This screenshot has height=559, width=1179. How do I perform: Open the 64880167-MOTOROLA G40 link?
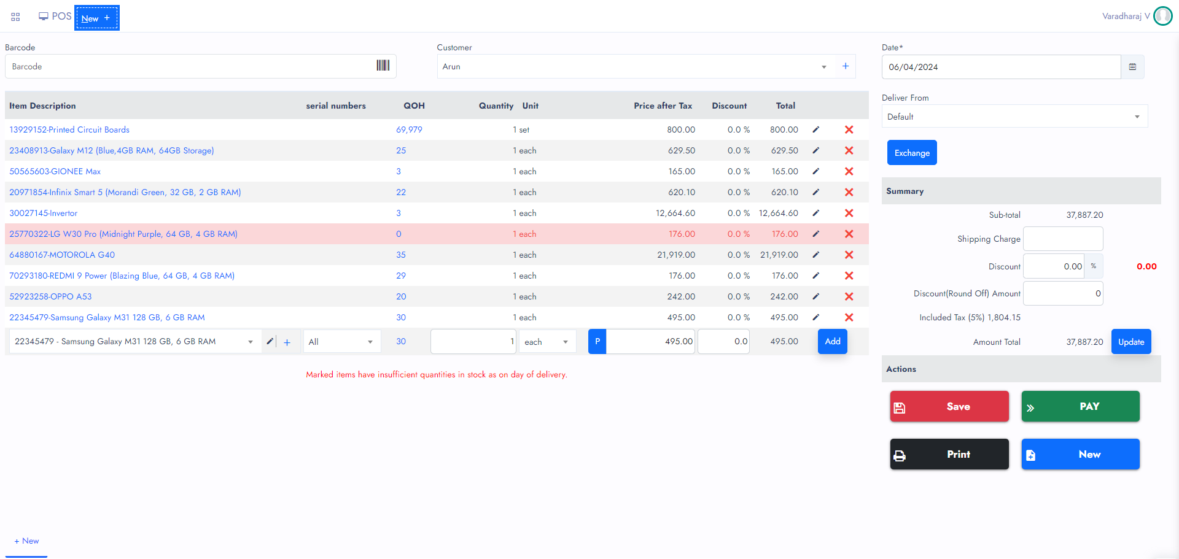point(62,255)
